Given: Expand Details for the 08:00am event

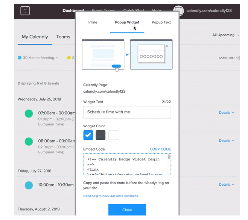Looking at the screenshot, I should pos(226,141).
